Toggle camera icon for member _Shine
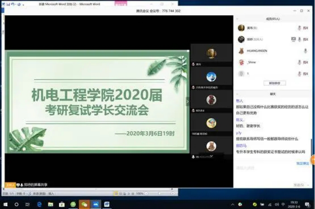315x209 pixels. pos(306,62)
